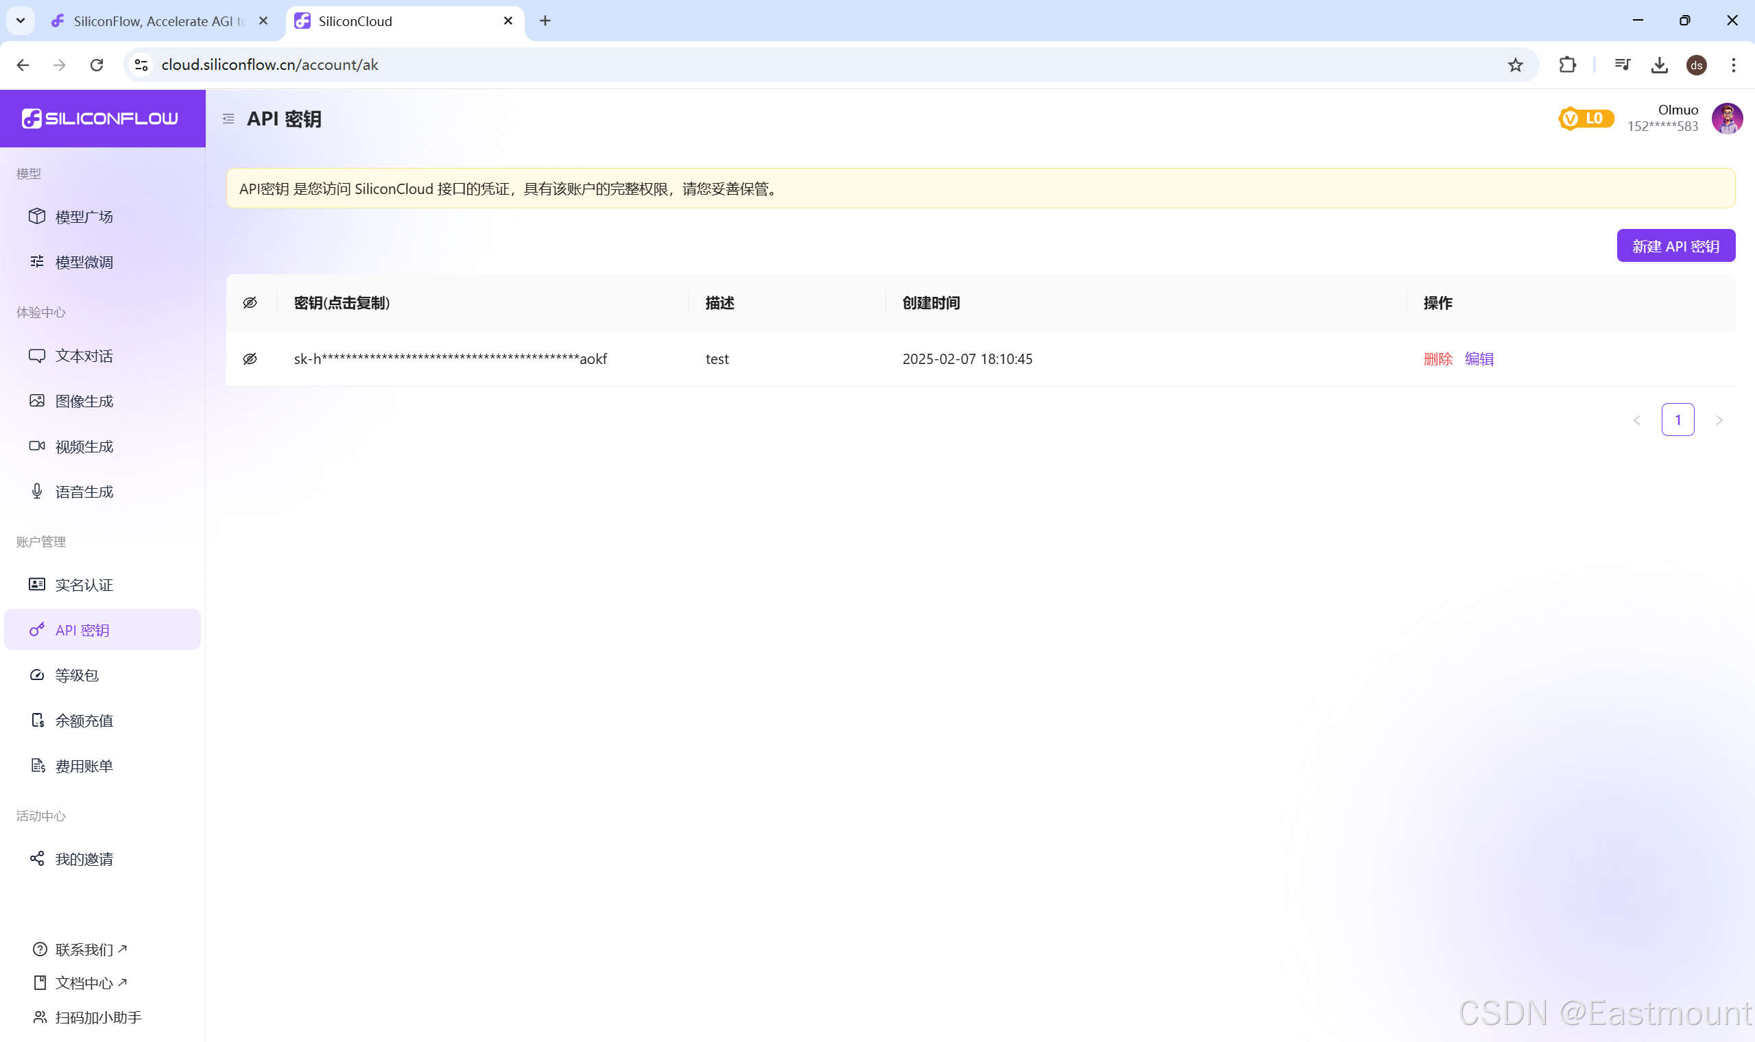Open the tab search dropdown arrow
Image resolution: width=1755 pixels, height=1042 pixels.
pyautogui.click(x=21, y=21)
